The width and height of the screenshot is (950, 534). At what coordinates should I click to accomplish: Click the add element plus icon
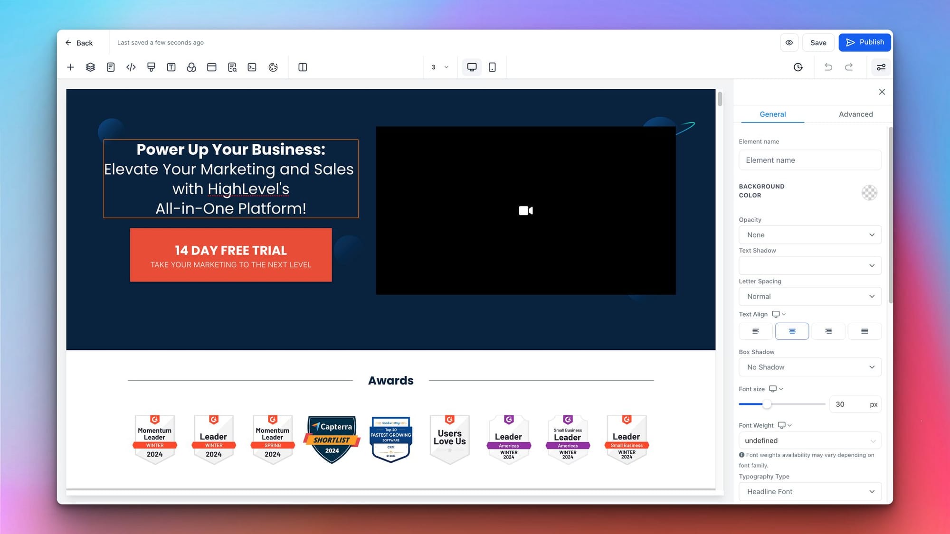[x=70, y=67]
